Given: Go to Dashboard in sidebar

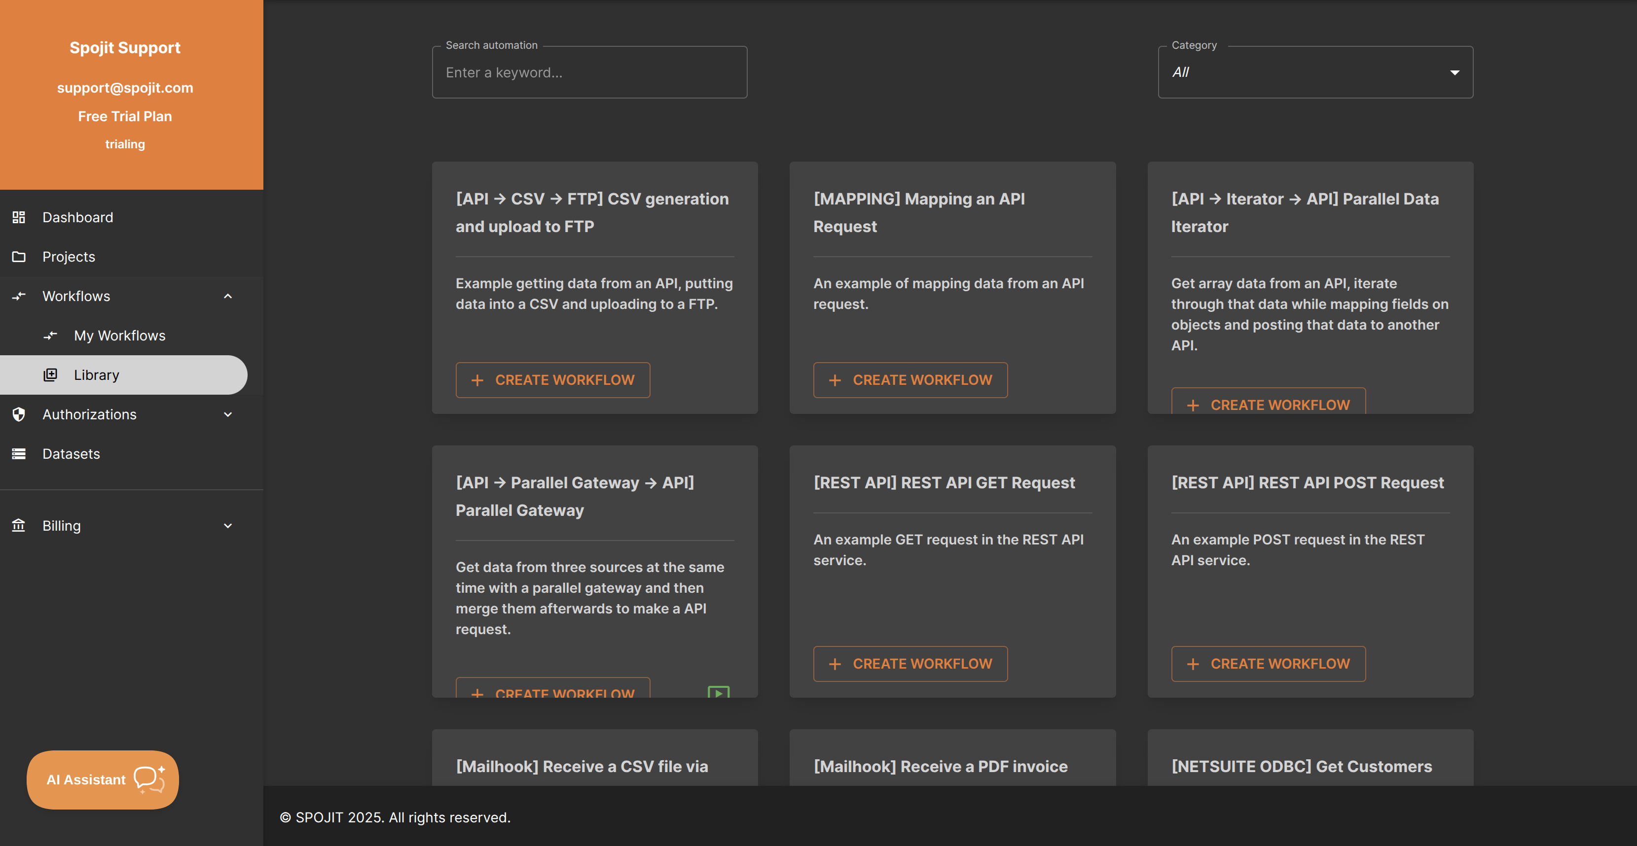Looking at the screenshot, I should coord(132,217).
